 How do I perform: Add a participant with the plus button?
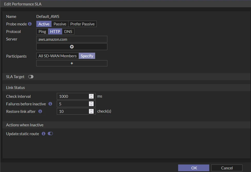(x=72, y=63)
